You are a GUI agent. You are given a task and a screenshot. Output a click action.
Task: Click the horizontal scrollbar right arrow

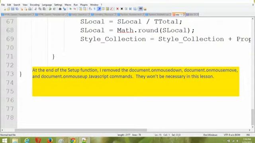pos(250,130)
